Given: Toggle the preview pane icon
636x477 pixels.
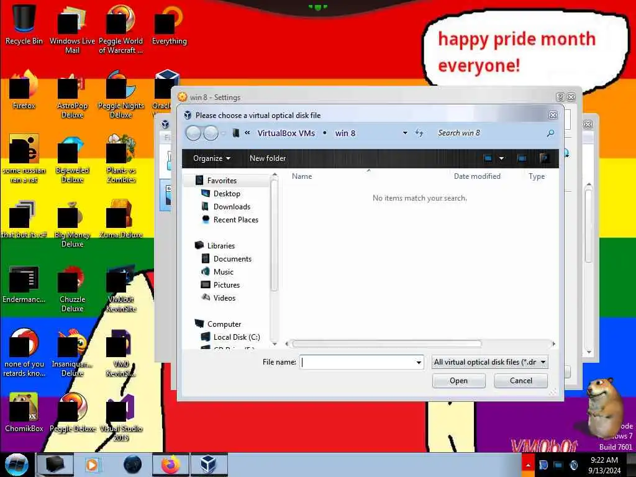Looking at the screenshot, I should (x=522, y=158).
